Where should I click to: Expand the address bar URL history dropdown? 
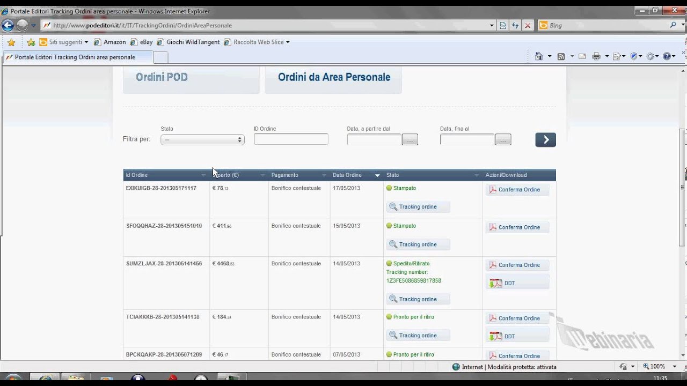pos(492,25)
